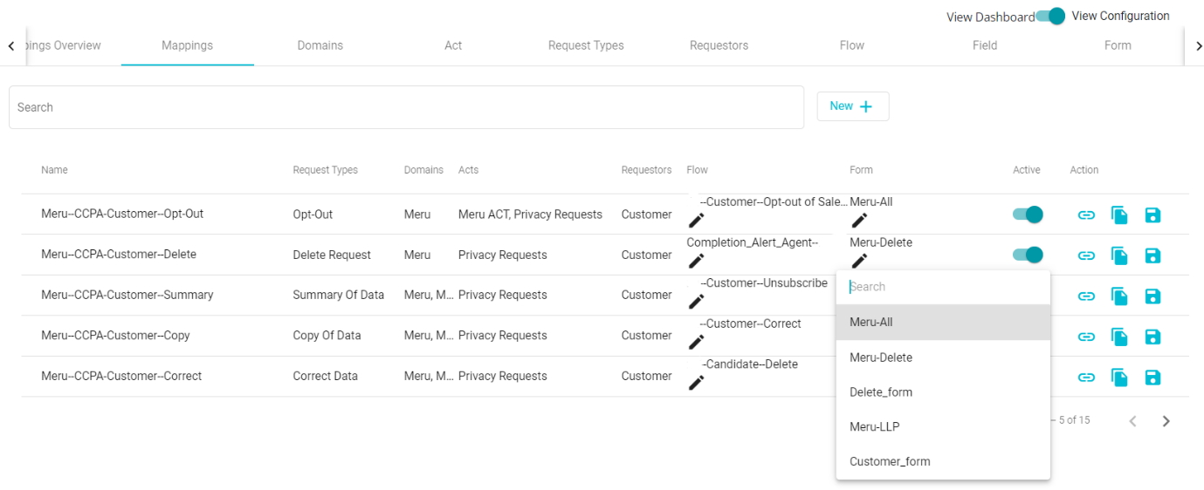Click link icon in Correct row

[1086, 378]
